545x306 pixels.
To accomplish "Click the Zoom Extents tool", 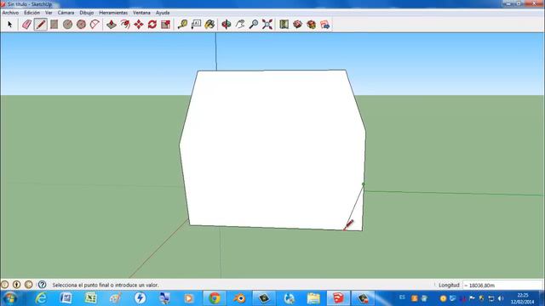I will point(267,25).
